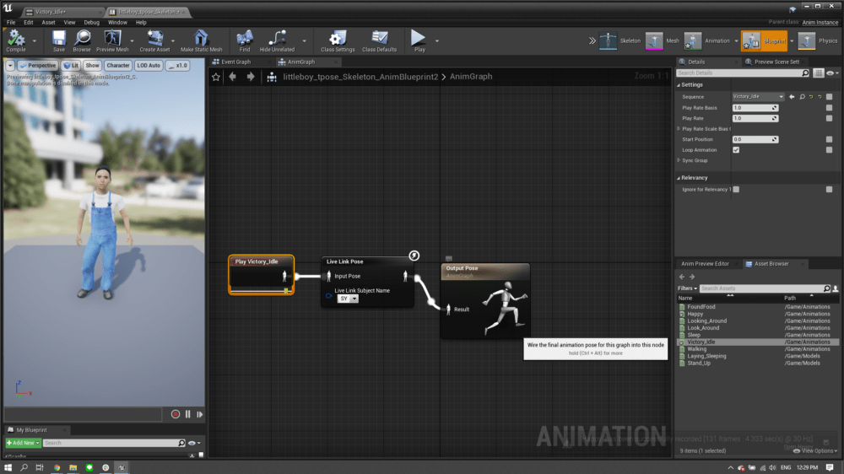Screen dimensions: 844x474
Task: Click Start Position value spinner
Action: (755, 139)
